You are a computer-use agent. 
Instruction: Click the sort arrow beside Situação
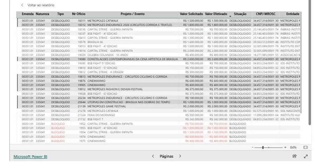tap(230, 16)
